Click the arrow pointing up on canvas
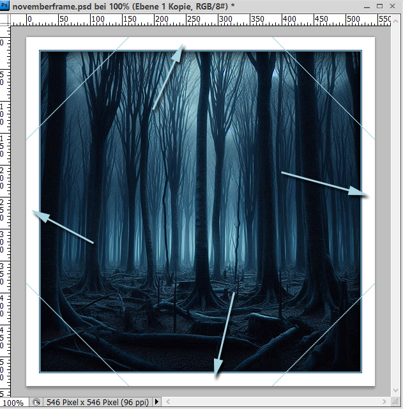Image resolution: width=403 pixels, height=409 pixels. tap(168, 77)
